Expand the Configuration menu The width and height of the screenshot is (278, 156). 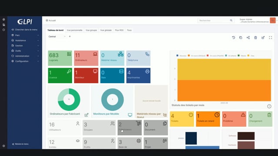tap(25, 61)
